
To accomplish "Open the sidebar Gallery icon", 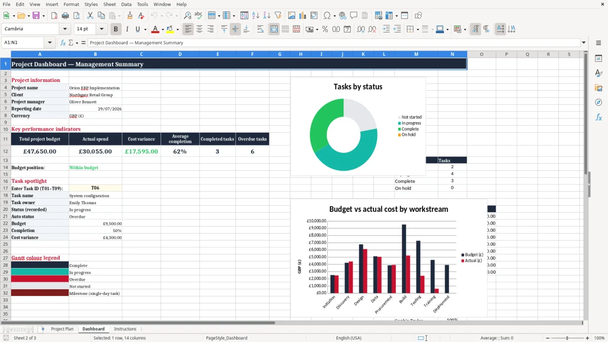I will (598, 88).
